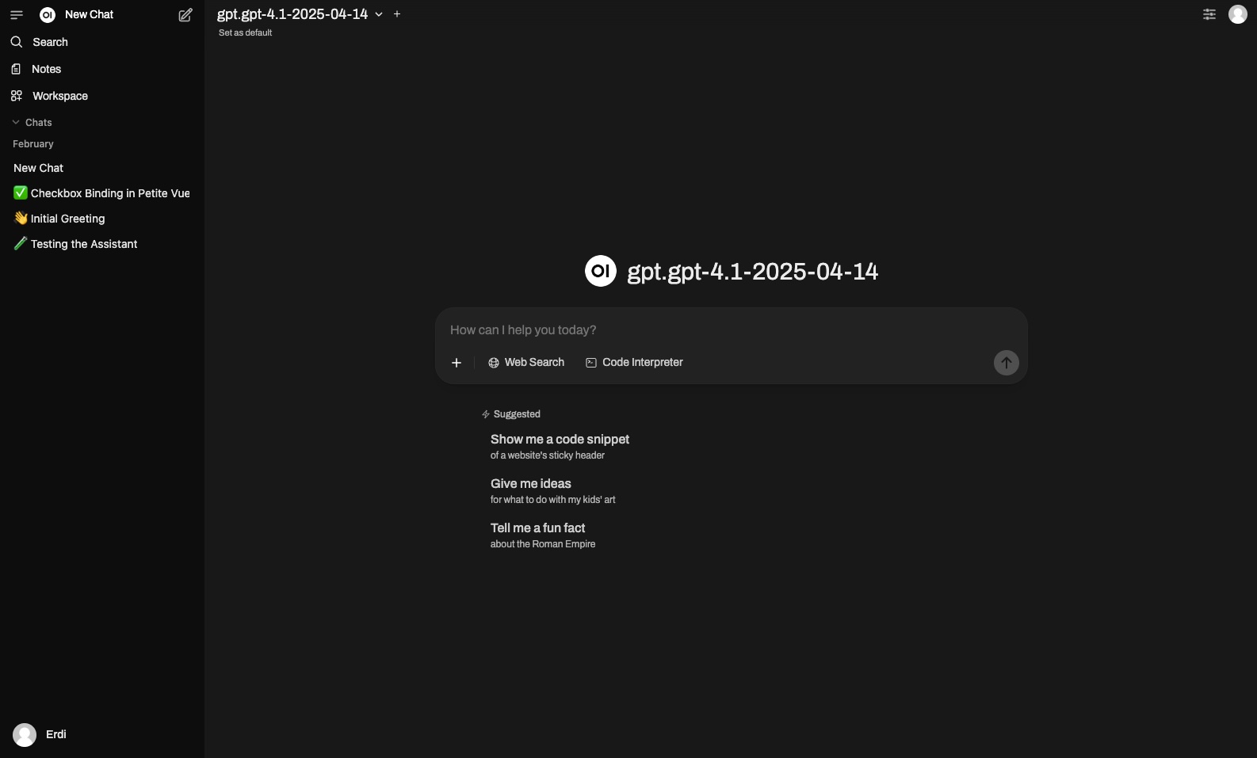Open the Erdi user menu at the bottom
1257x758 pixels.
click(40, 735)
